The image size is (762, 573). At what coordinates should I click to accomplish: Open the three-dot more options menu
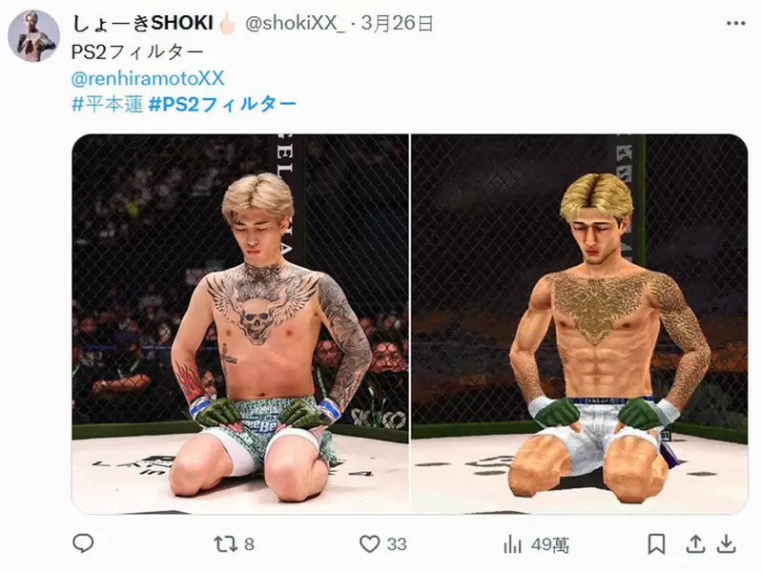tap(735, 23)
